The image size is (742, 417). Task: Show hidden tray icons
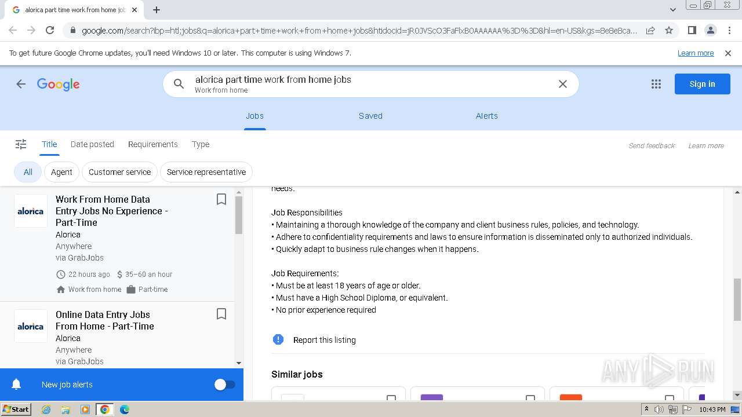click(x=646, y=409)
